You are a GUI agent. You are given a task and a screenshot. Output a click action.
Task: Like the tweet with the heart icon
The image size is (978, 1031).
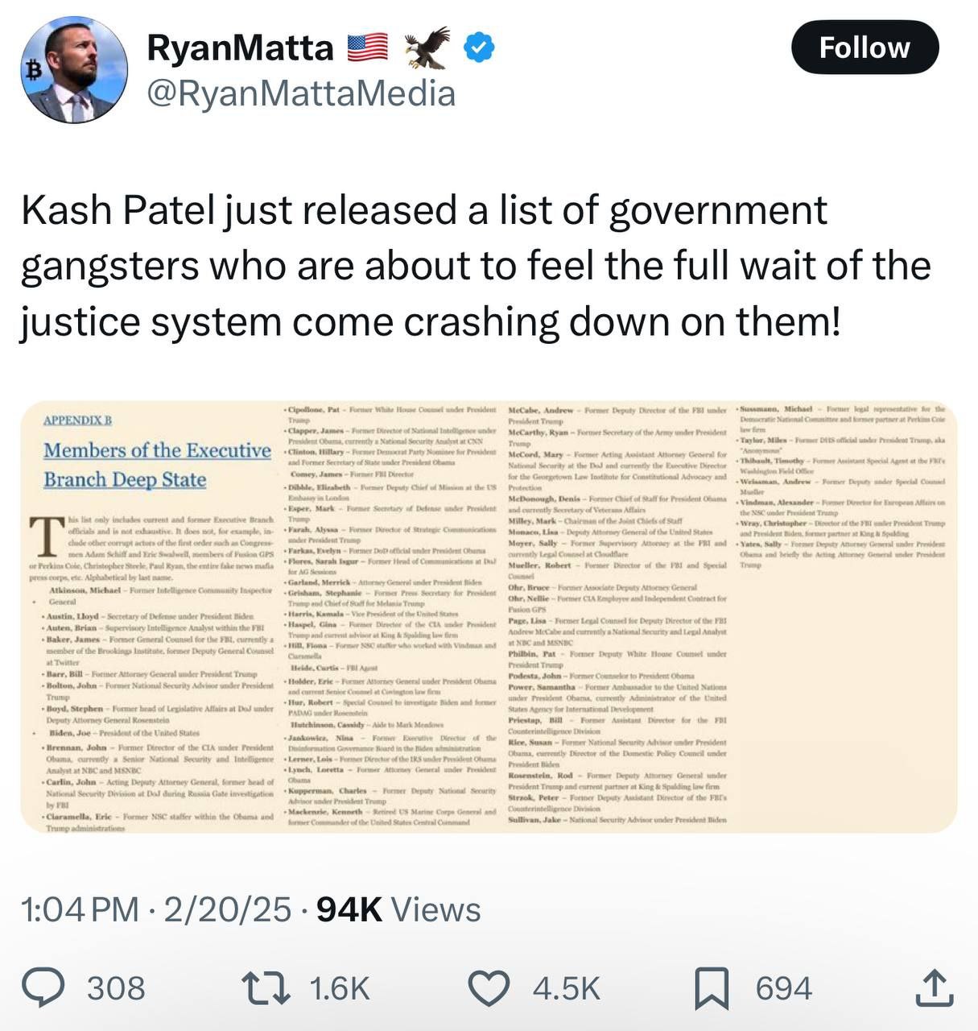[x=489, y=988]
